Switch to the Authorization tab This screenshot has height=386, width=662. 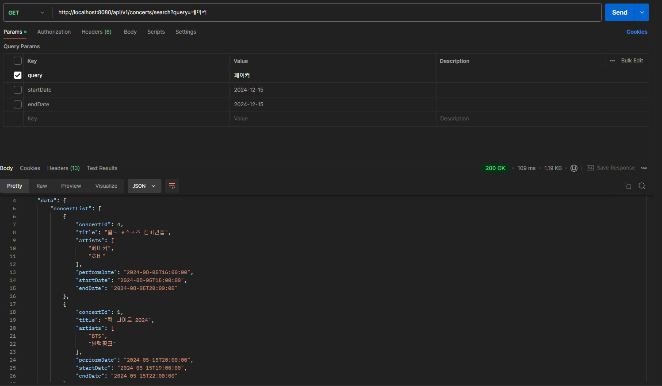(54, 31)
